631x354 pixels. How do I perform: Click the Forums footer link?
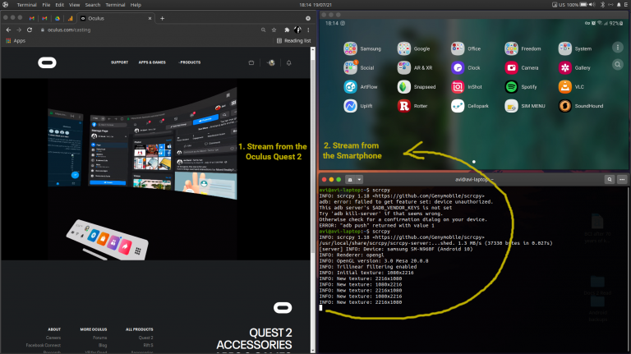coord(99,338)
